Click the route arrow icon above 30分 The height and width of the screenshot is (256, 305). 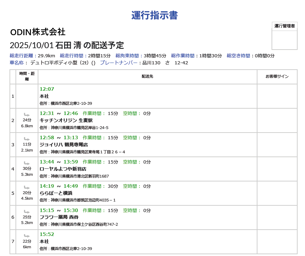[27, 163]
